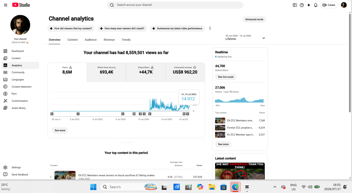This screenshot has height=193, width=352.
Task: Open Content detection from the sidebar
Action: (5, 87)
